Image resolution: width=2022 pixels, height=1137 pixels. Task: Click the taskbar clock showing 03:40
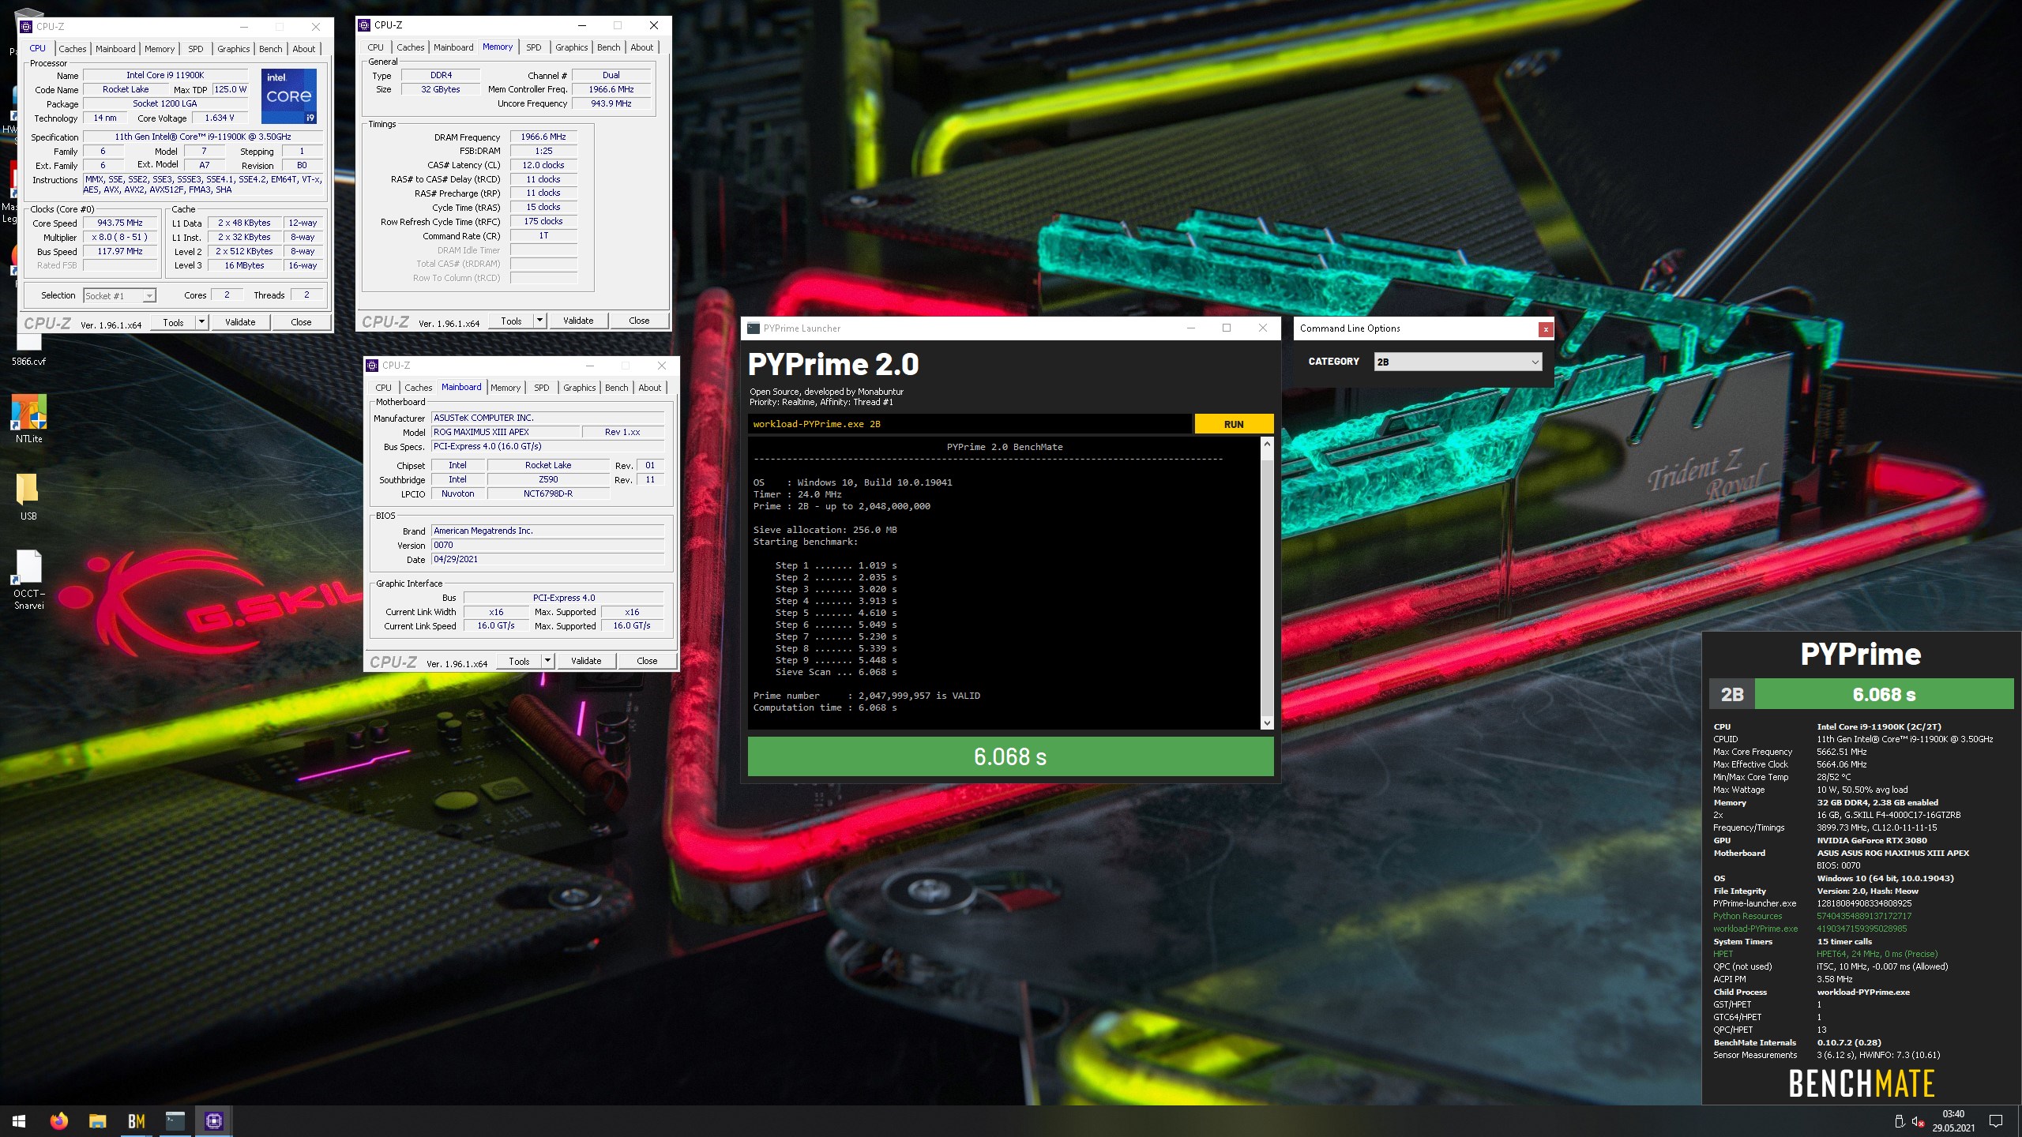point(1953,1121)
